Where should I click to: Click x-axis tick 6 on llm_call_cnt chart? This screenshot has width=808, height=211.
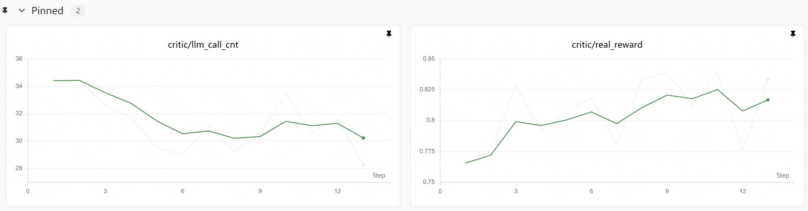tap(183, 191)
